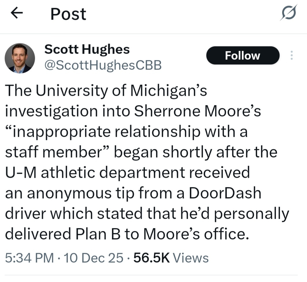The width and height of the screenshot is (307, 282).
Task: Tap the 56.5K view count number
Action: pyautogui.click(x=152, y=258)
